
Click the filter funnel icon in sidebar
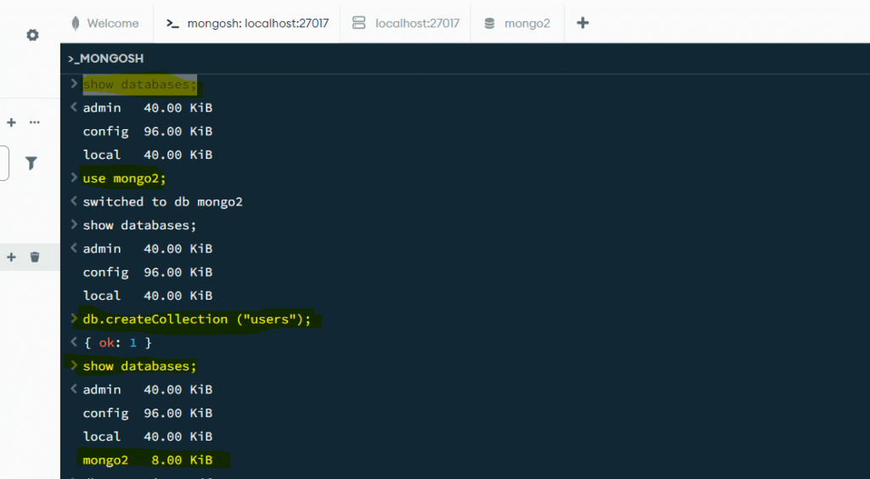coord(31,163)
